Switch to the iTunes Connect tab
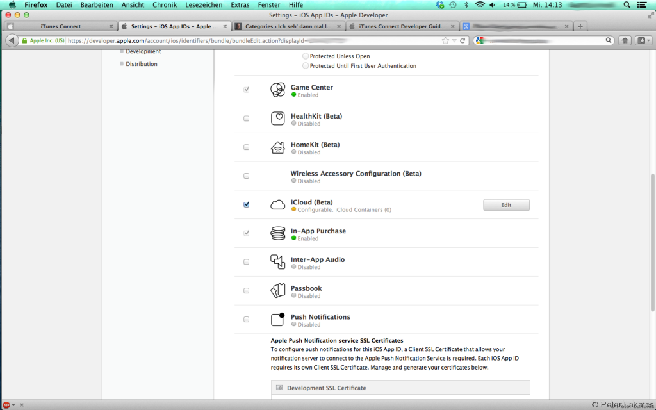Viewport: 656px width, 410px height. [61, 26]
